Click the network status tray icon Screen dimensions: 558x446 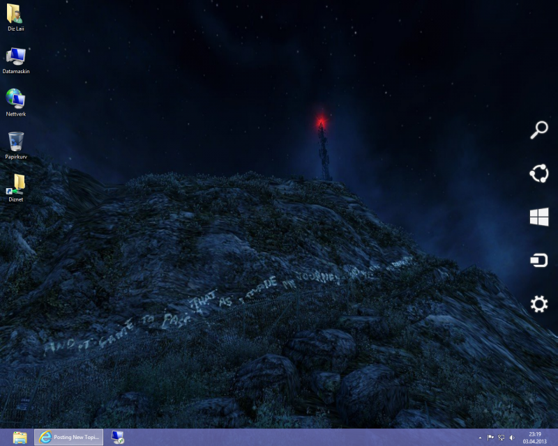click(501, 438)
